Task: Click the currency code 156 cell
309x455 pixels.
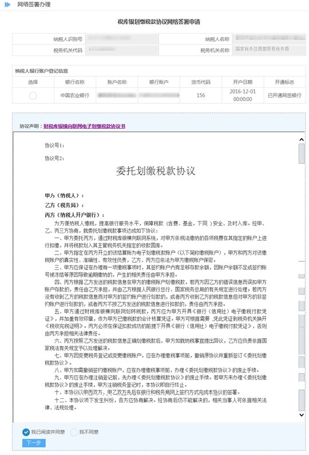Action: (201, 96)
